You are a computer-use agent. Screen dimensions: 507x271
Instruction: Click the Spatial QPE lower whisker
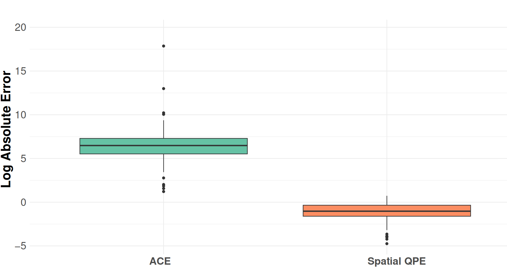pyautogui.click(x=387, y=223)
